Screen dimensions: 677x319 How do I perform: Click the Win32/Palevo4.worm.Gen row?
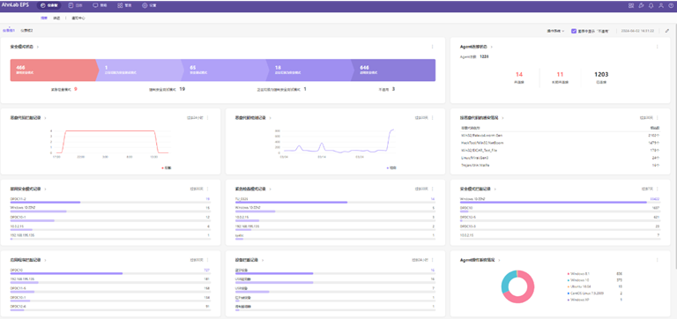coord(560,135)
